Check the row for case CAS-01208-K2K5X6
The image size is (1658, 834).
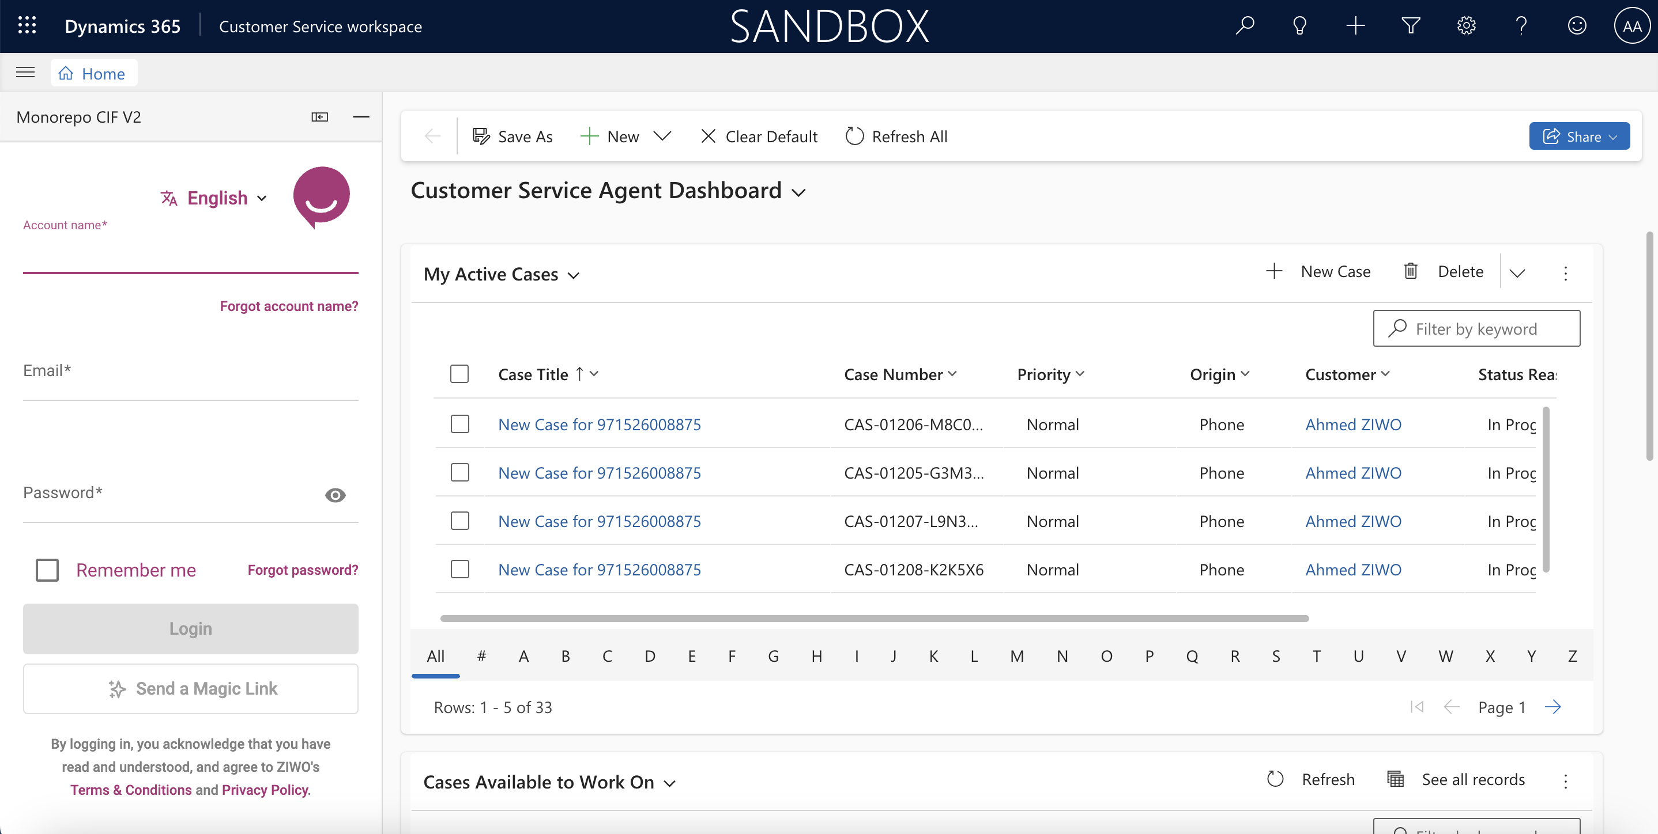pyautogui.click(x=459, y=568)
